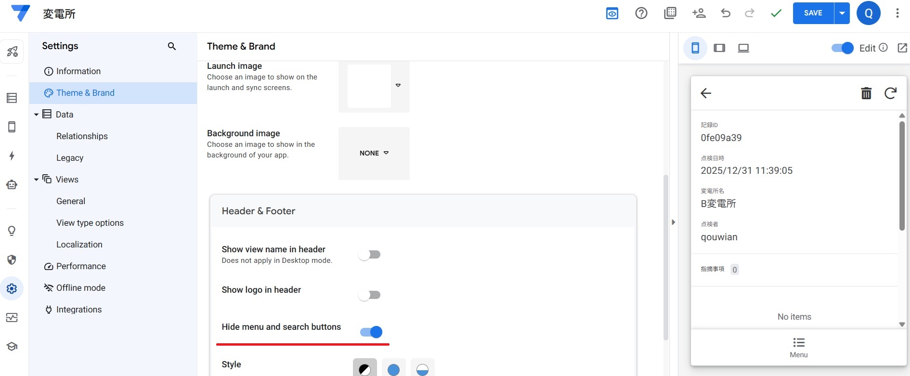
Task: Open Automation lightning bolt in left sidebar
Action: click(12, 156)
